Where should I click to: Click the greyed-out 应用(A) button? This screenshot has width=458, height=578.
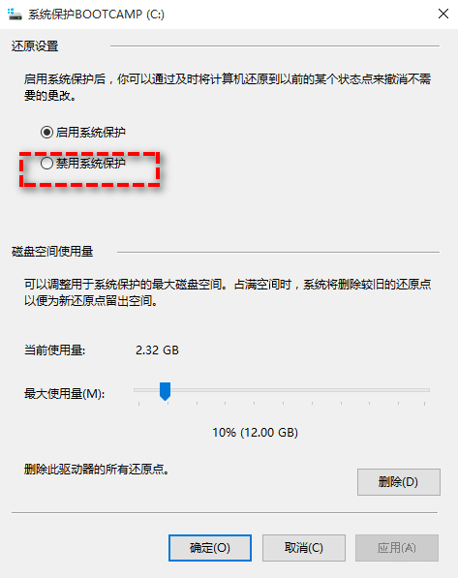(x=397, y=548)
